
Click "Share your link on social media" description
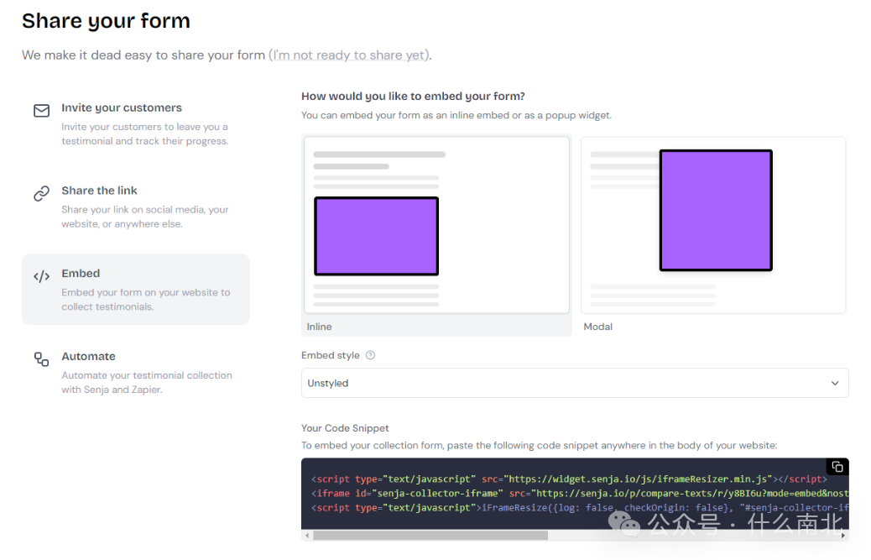tap(145, 217)
